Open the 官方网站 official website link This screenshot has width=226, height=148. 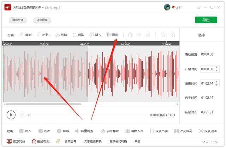pos(16,141)
